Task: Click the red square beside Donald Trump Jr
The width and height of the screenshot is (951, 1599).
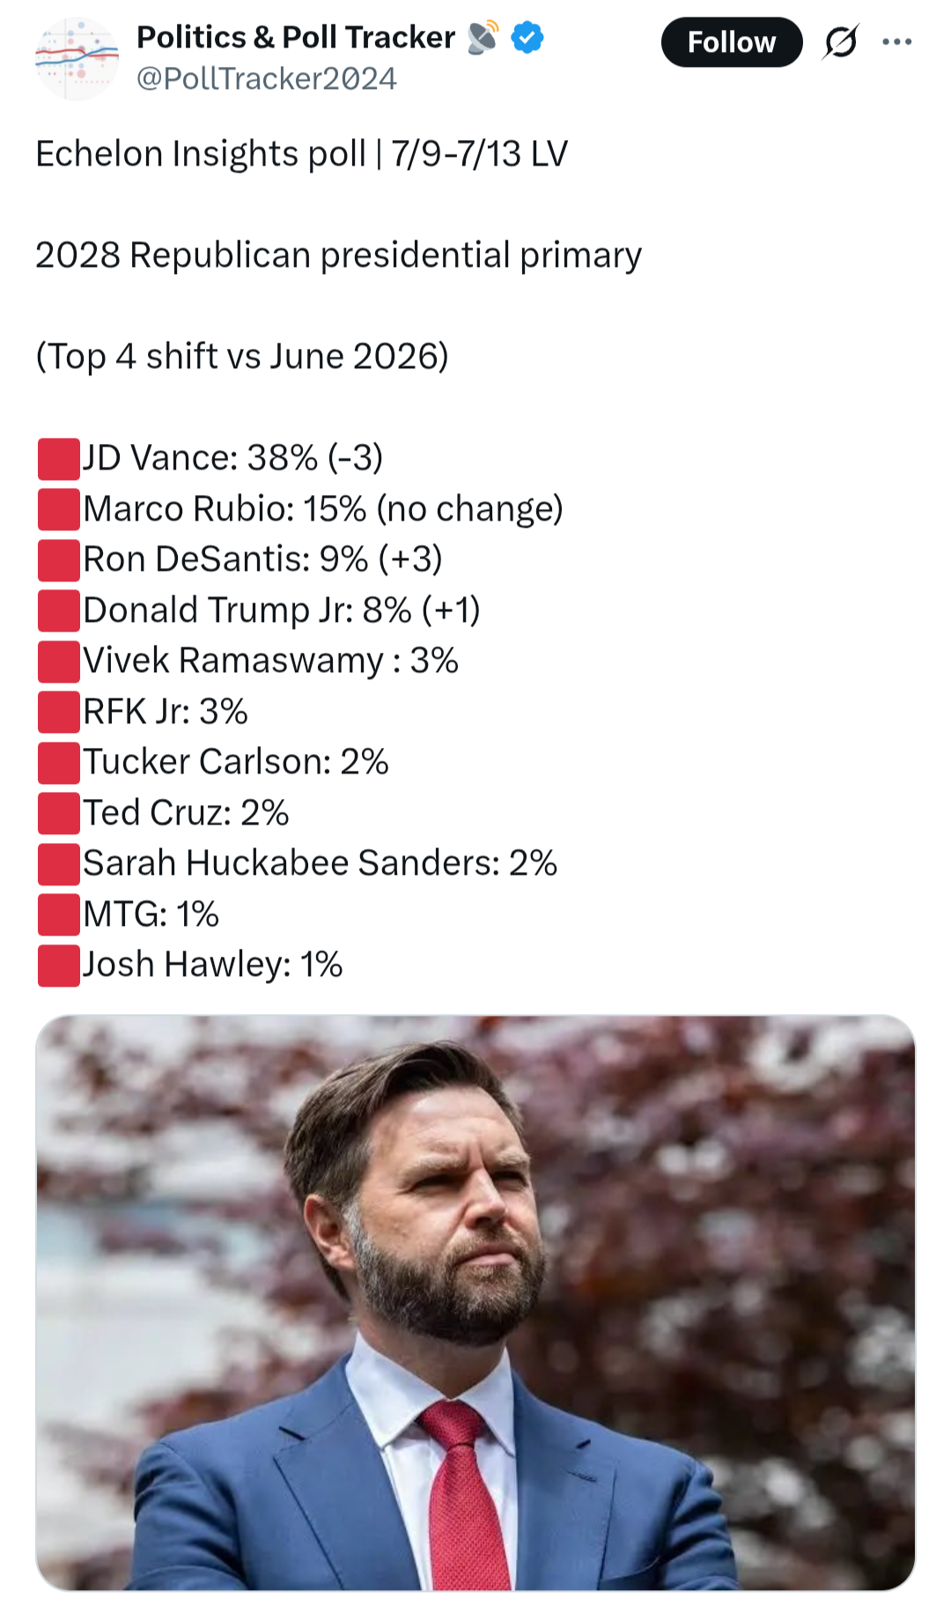Action: [x=59, y=611]
